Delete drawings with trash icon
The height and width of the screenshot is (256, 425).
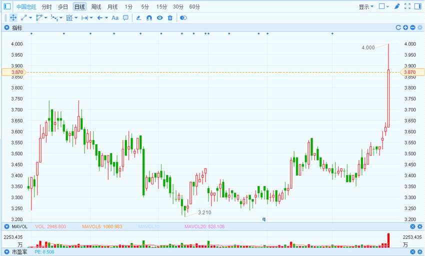(170, 18)
